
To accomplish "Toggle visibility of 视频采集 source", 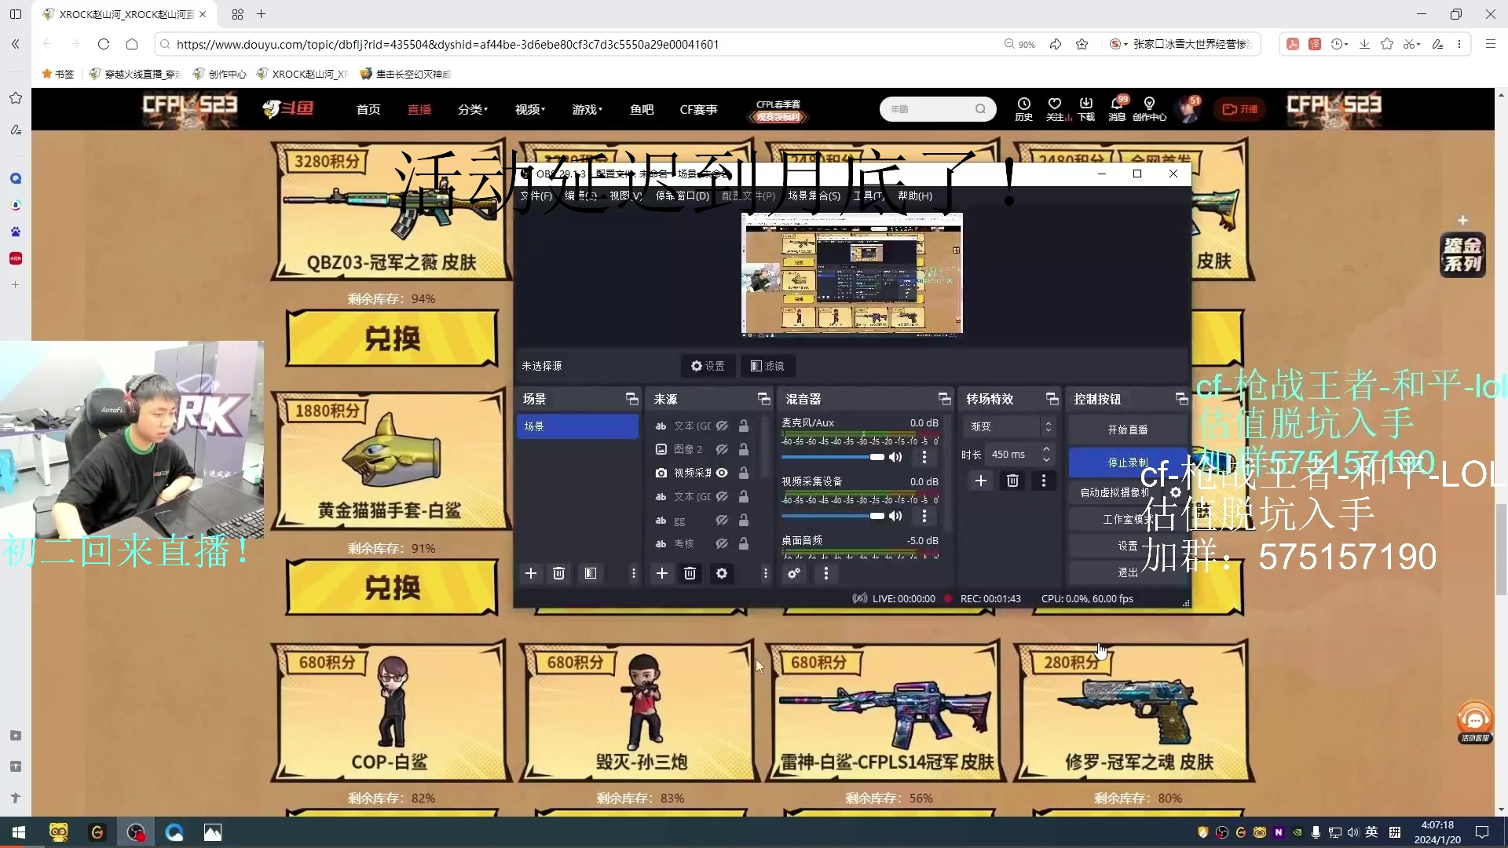I will (x=722, y=473).
